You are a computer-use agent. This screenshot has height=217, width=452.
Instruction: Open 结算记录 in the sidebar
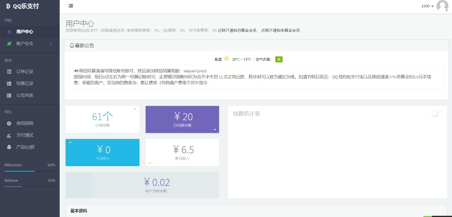point(24,84)
